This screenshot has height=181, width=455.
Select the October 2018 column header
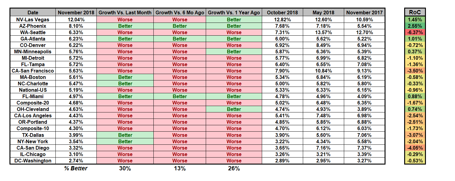click(282, 12)
